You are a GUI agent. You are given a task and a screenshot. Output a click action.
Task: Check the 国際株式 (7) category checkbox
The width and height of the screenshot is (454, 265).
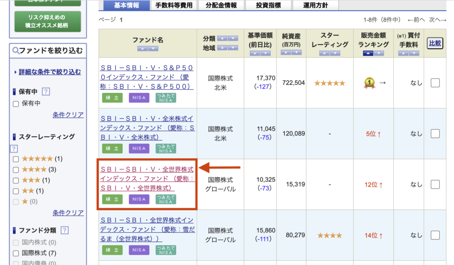tap(16, 253)
